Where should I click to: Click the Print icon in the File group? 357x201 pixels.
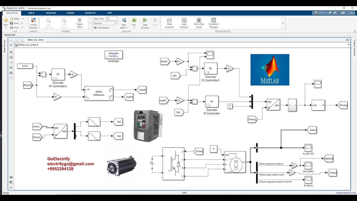pos(11,28)
